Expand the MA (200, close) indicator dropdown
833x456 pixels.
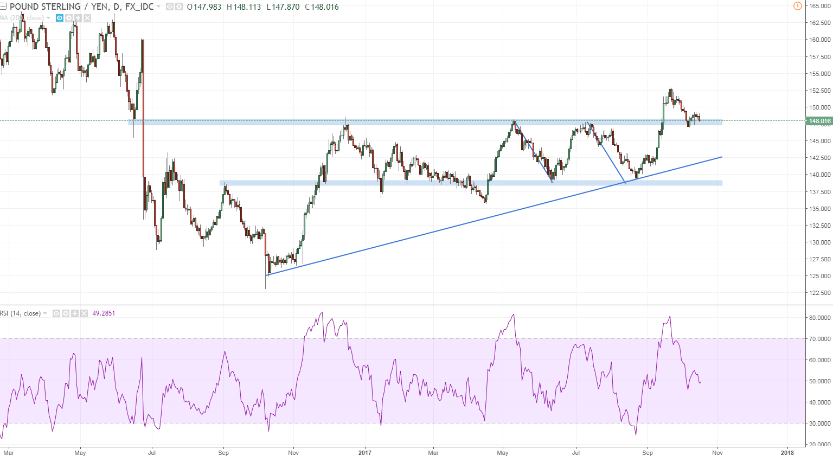click(x=48, y=18)
